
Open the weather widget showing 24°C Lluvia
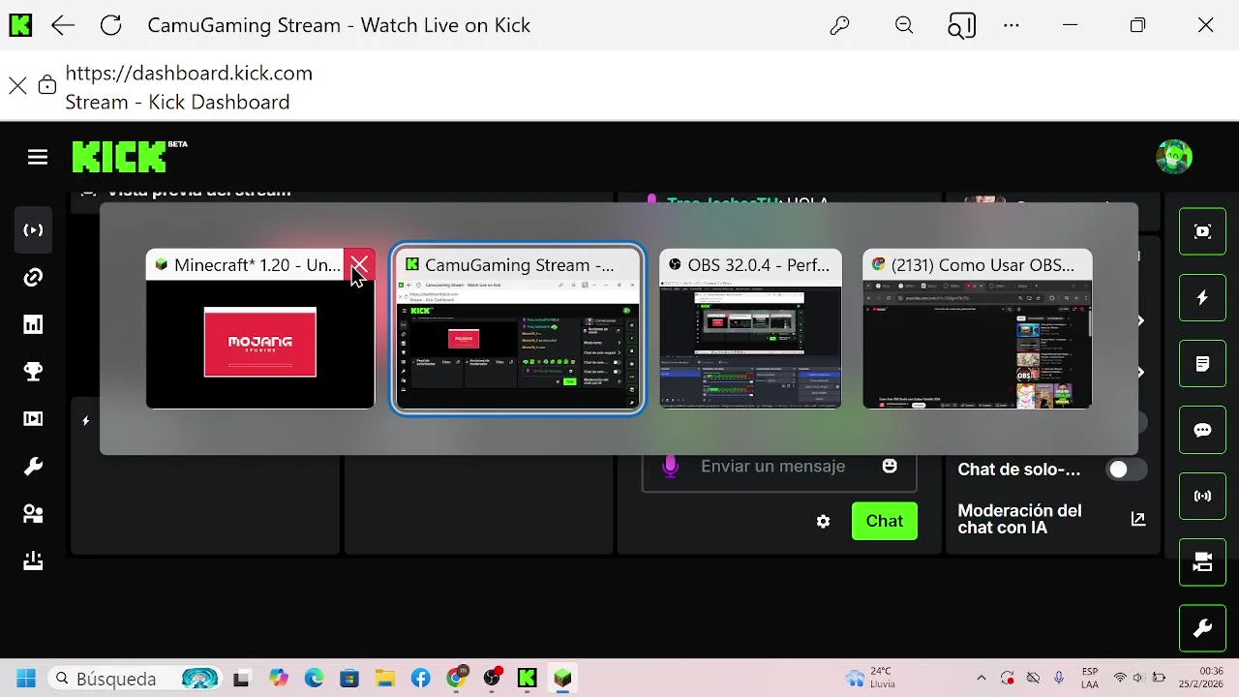[x=870, y=679]
